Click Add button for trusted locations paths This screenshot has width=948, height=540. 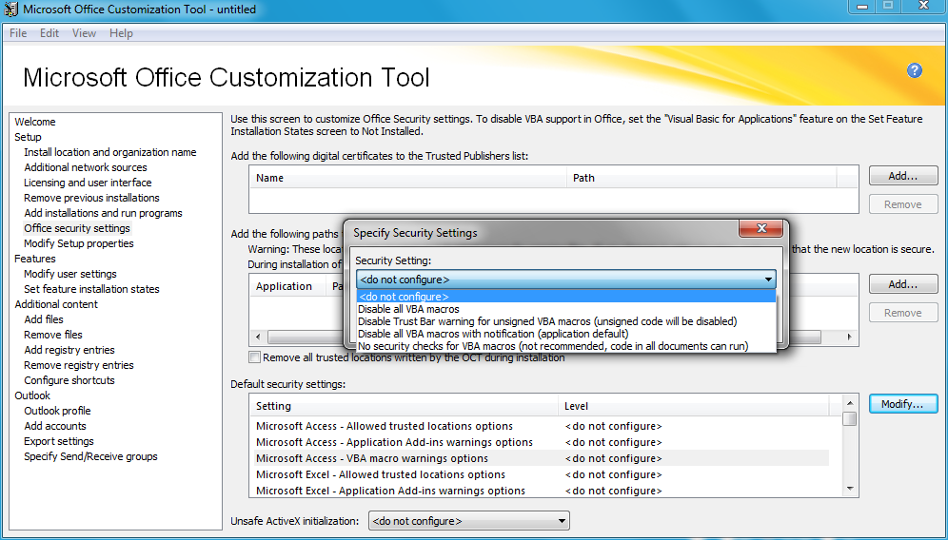tap(903, 284)
